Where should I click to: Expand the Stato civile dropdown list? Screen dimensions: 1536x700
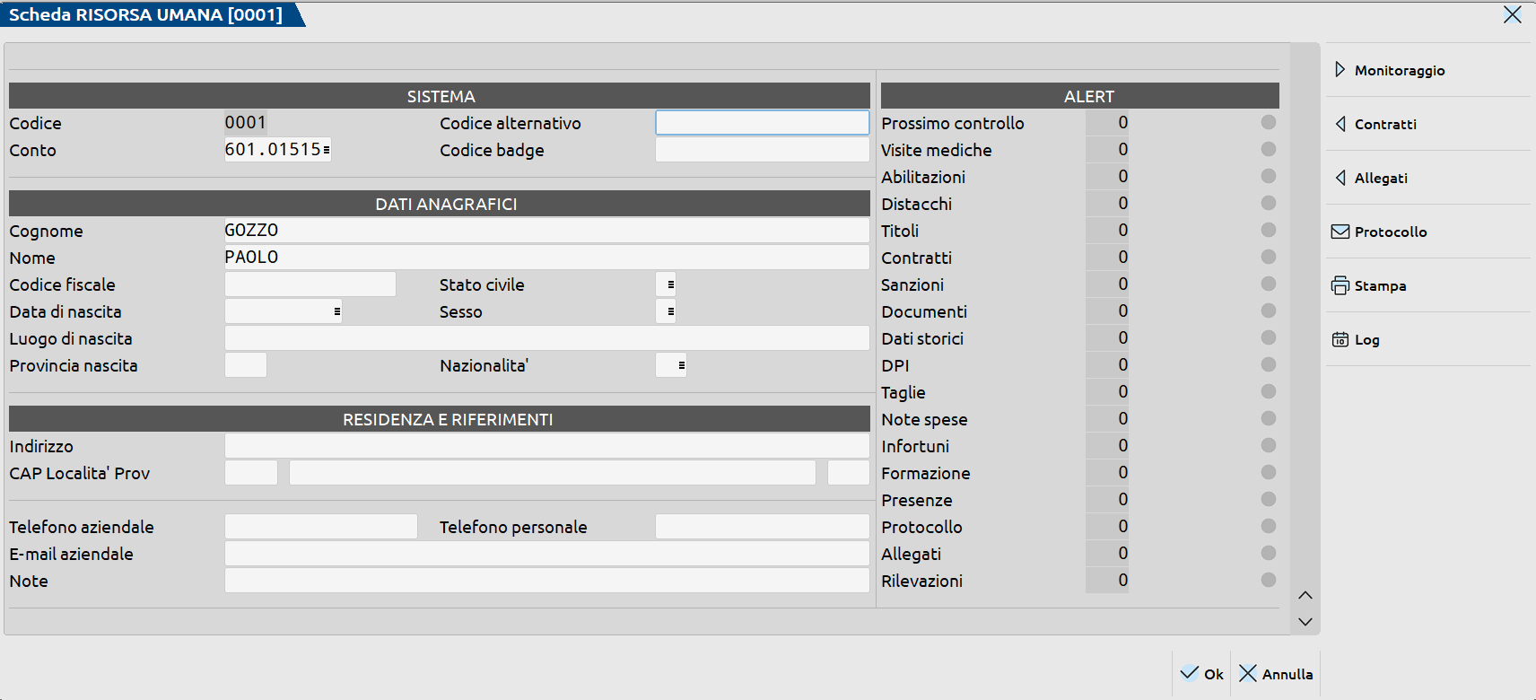(x=670, y=284)
